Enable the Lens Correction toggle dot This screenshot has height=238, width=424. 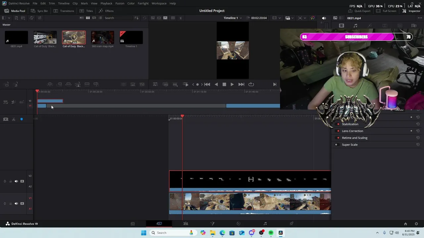click(x=338, y=131)
